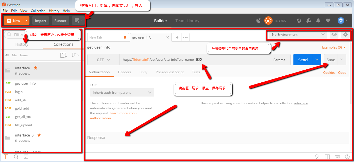The height and width of the screenshot is (162, 354).
Task: Click the Params button
Action: click(x=279, y=60)
